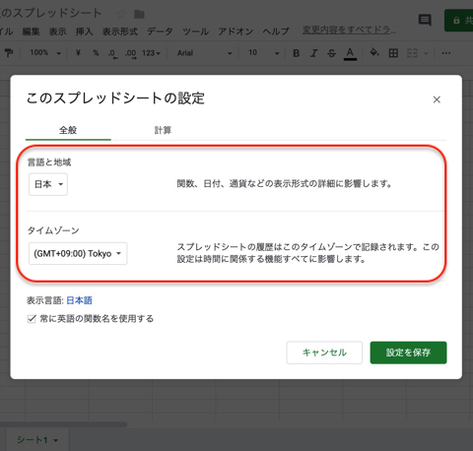Toggle bold formatting icon
Viewport: 473px width, 451px height.
point(296,53)
